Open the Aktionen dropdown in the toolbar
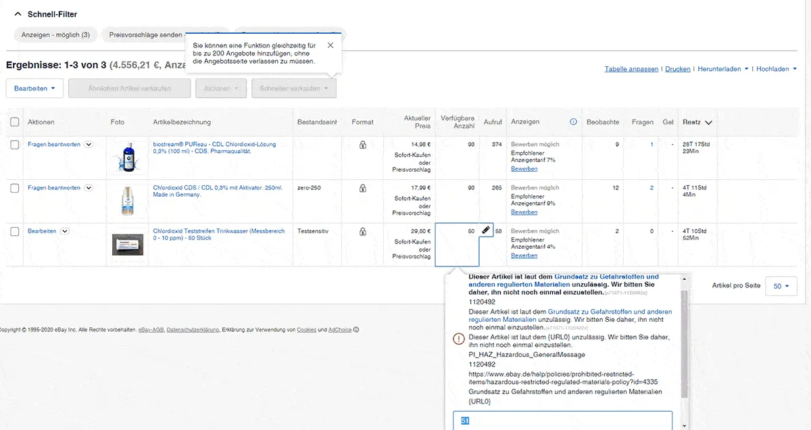 pyautogui.click(x=220, y=89)
